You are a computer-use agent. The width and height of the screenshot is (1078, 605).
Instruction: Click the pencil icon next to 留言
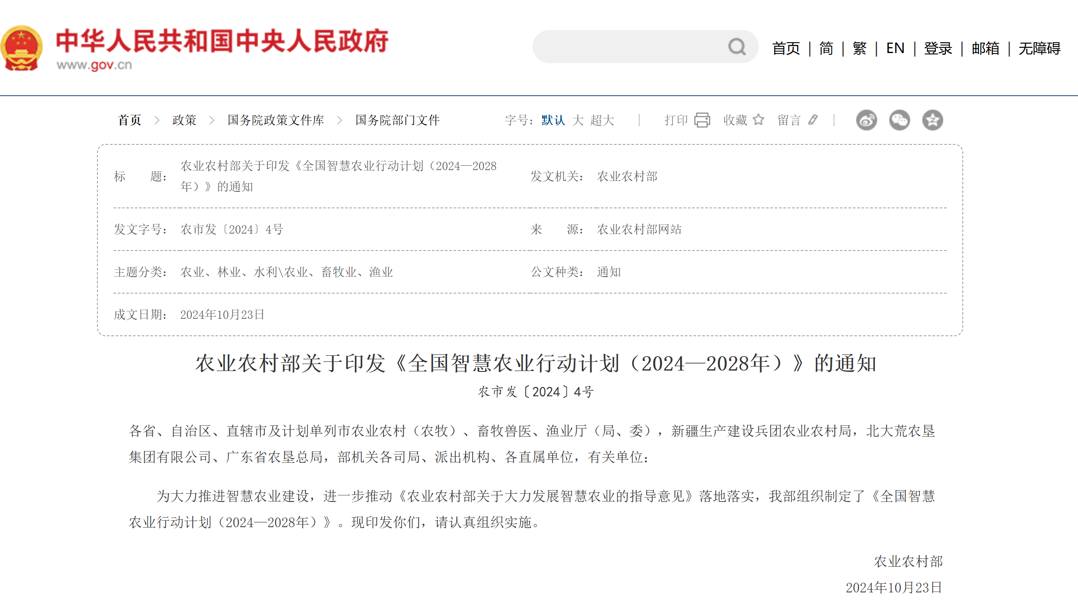click(x=813, y=120)
